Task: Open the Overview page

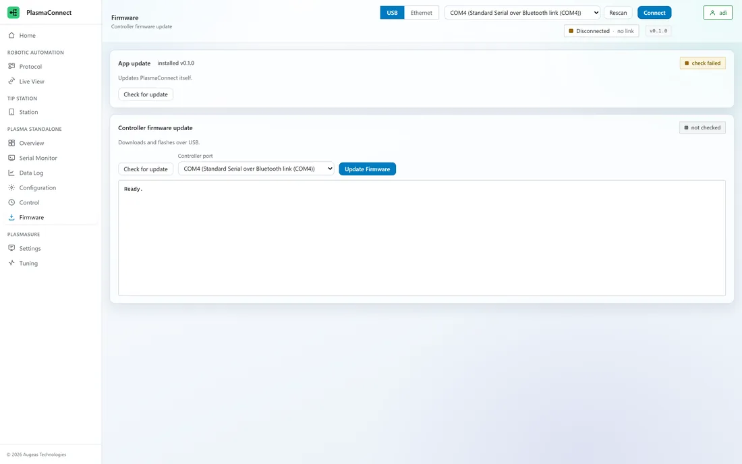Action: pos(50,143)
